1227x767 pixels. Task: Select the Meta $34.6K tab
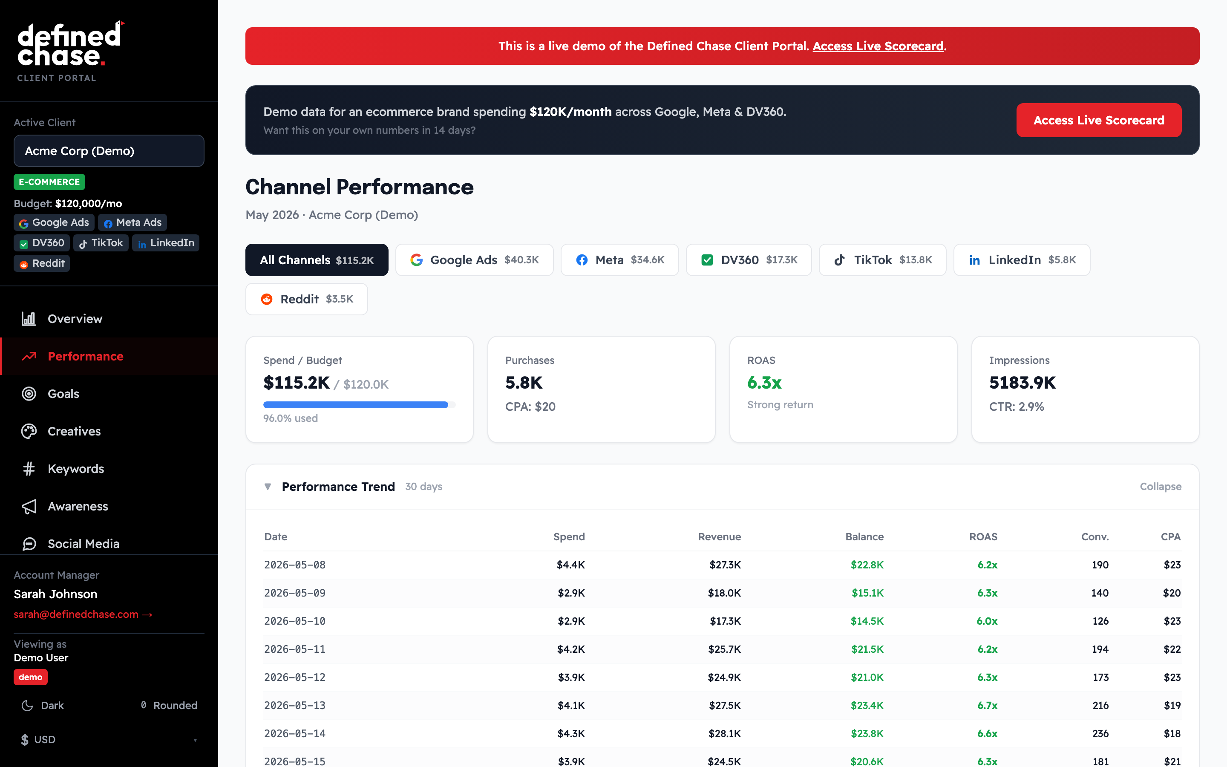coord(619,260)
